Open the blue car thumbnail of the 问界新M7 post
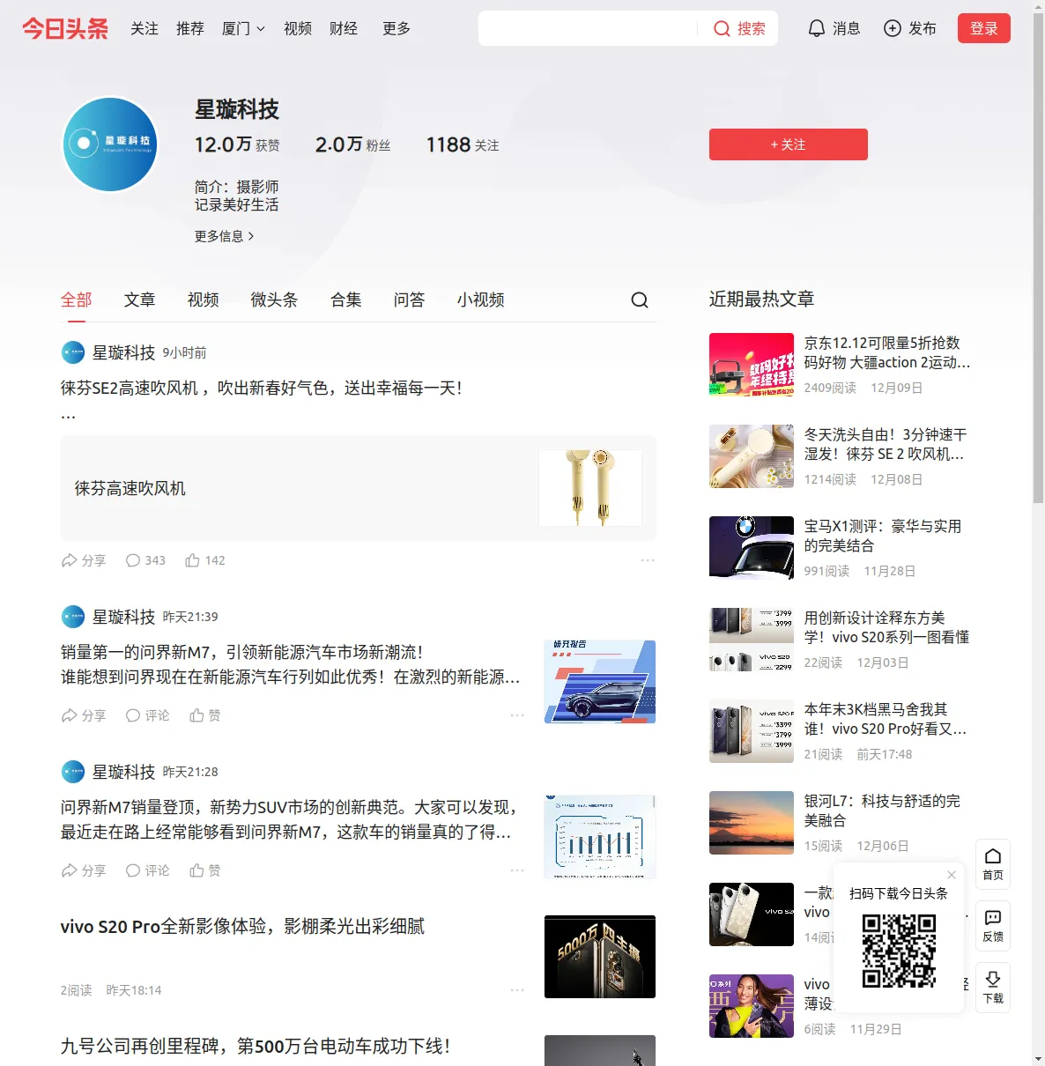Viewport: 1045px width, 1066px height. [600, 682]
